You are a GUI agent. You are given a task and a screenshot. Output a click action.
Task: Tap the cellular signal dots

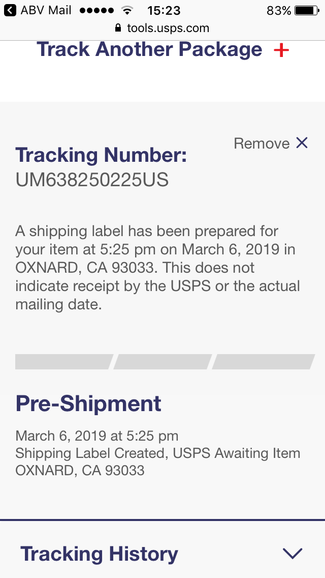pos(97,10)
